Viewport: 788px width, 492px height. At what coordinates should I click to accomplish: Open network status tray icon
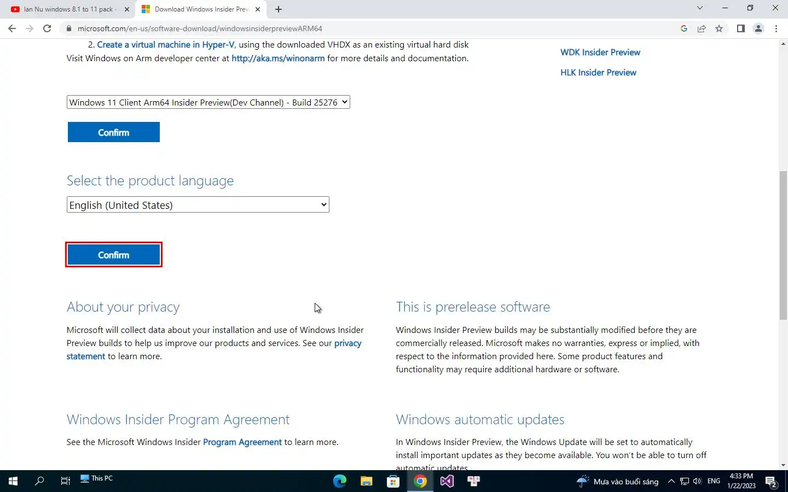point(684,481)
